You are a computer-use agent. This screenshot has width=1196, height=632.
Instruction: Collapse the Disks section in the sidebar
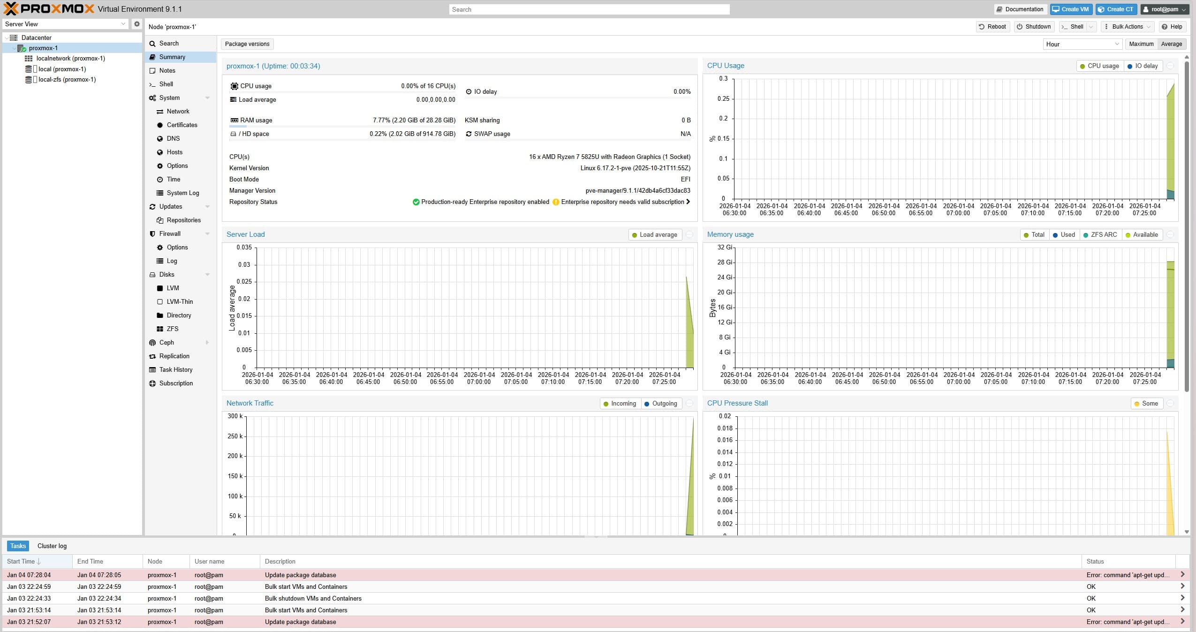click(x=207, y=274)
